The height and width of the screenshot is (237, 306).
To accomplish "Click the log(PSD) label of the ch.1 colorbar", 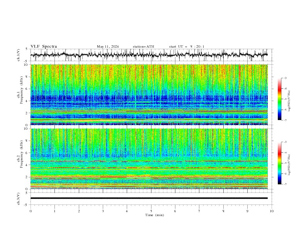I will coord(289,101).
